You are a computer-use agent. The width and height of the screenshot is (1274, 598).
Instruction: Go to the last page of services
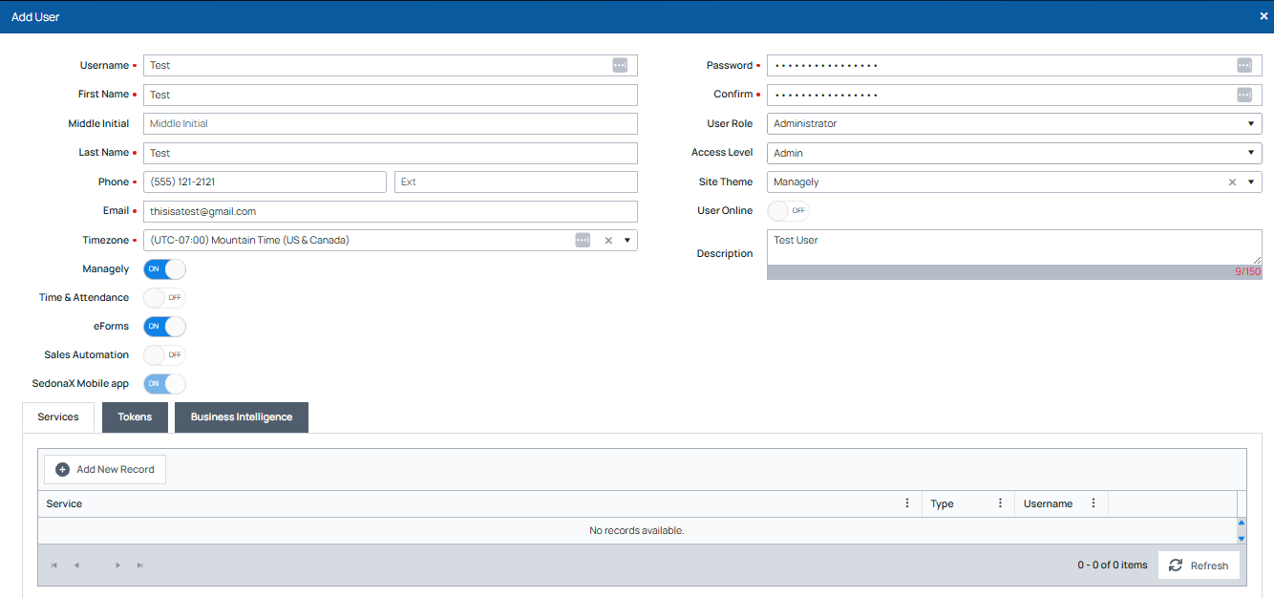click(x=139, y=566)
